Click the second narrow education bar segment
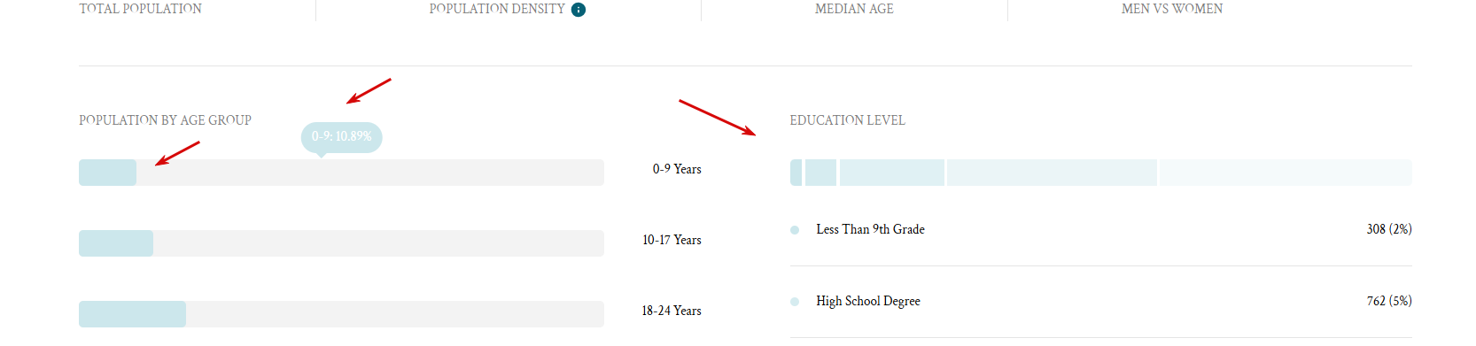Image resolution: width=1476 pixels, height=346 pixels. [x=820, y=173]
